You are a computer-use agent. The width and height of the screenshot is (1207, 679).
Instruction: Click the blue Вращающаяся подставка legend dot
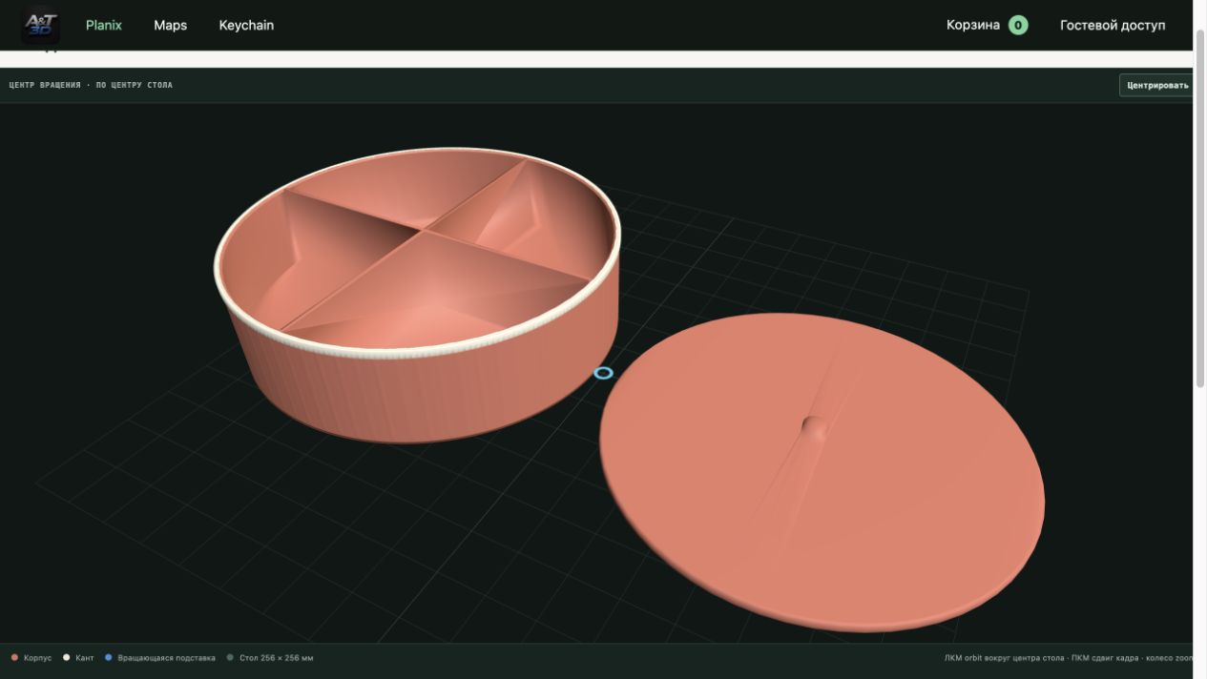[x=109, y=657]
